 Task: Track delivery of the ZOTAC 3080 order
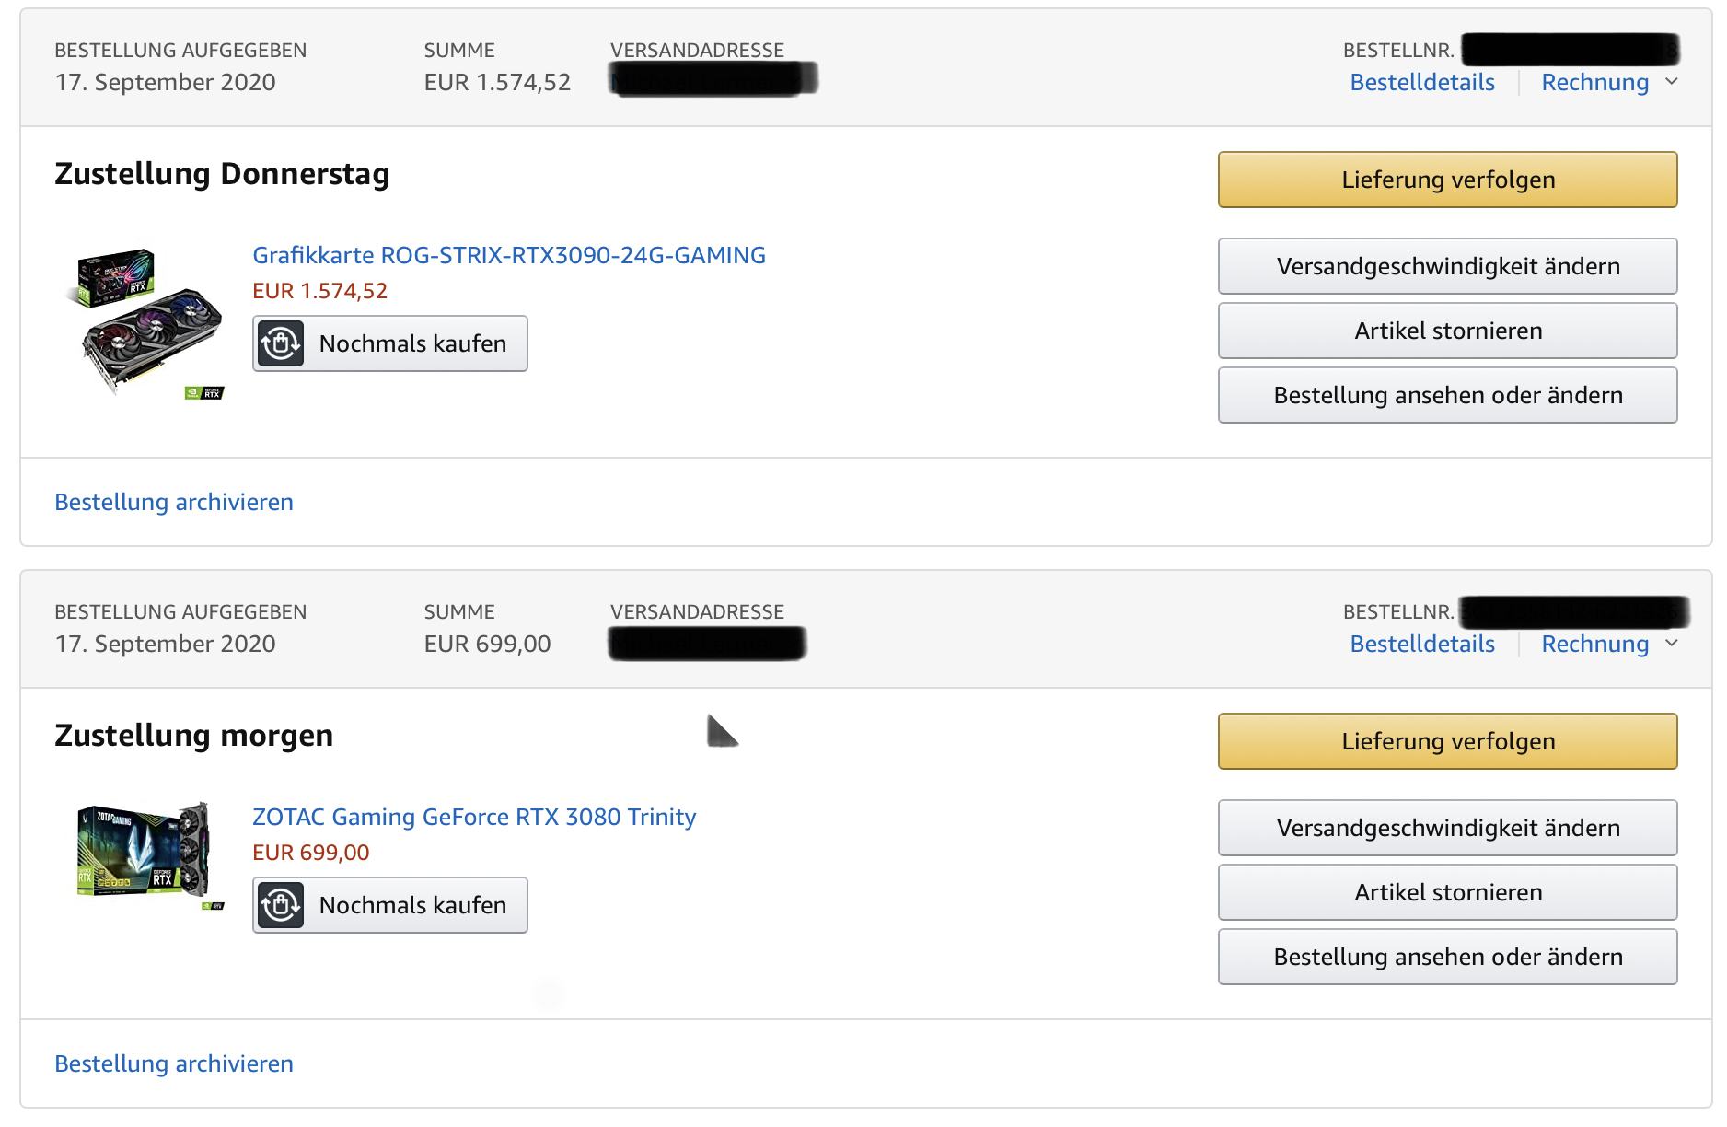coord(1448,741)
